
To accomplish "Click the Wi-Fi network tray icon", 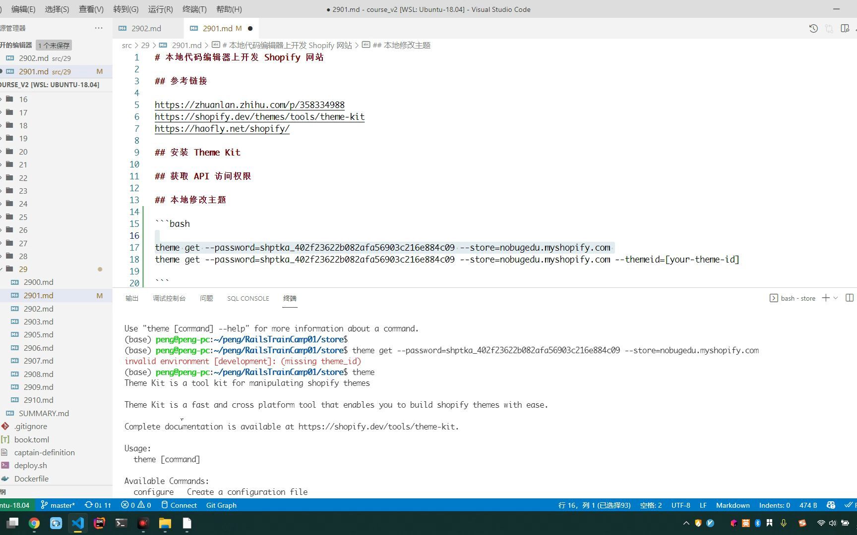I will [x=821, y=523].
